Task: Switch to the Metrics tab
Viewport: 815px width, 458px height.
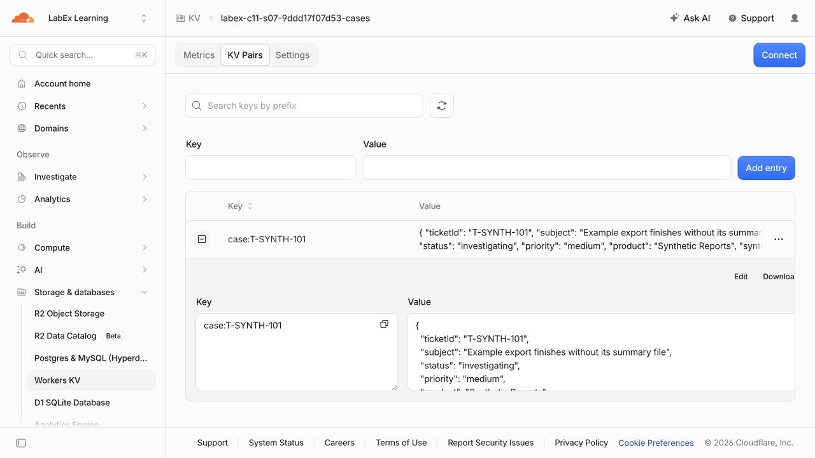Action: click(199, 55)
